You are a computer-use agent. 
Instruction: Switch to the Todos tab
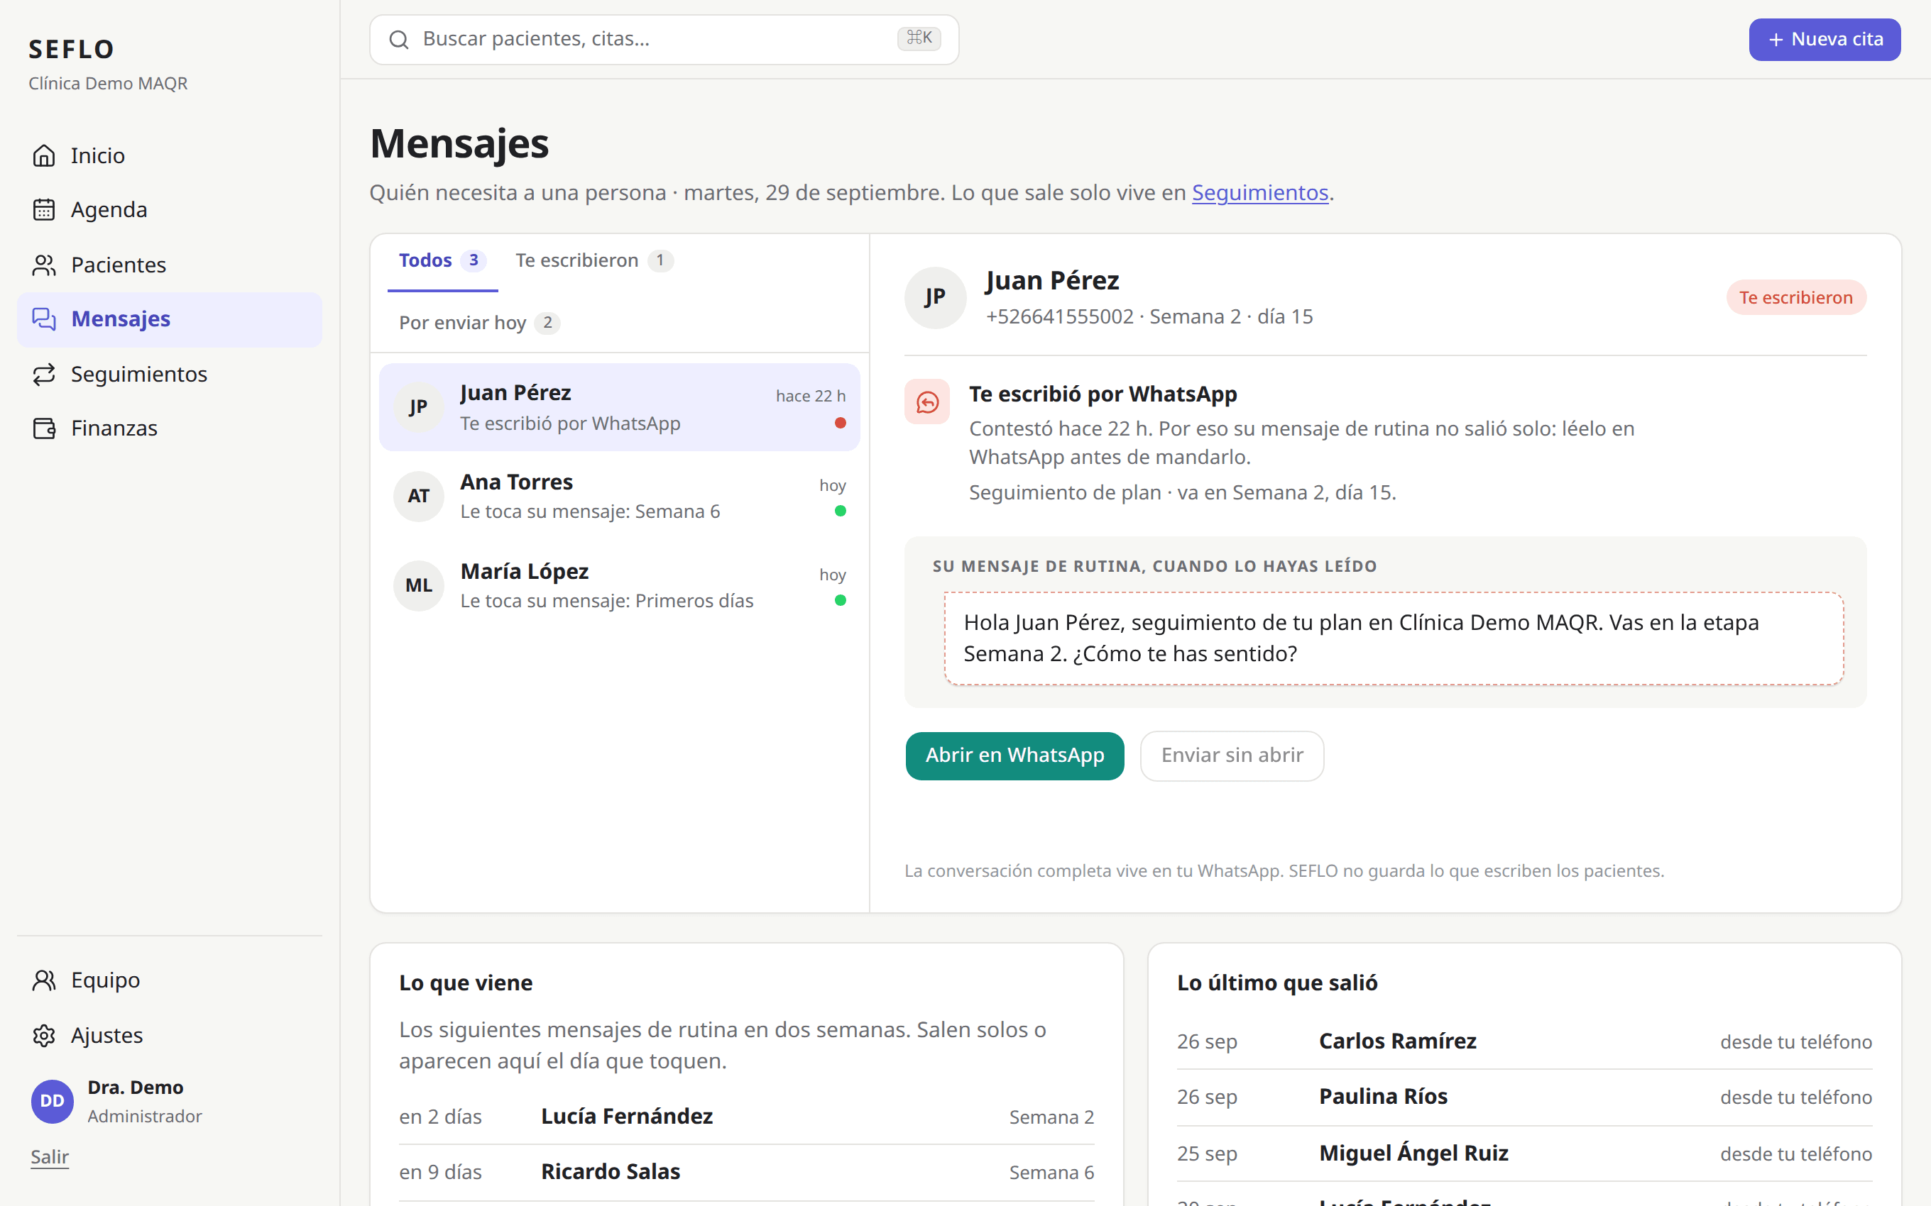(x=443, y=261)
